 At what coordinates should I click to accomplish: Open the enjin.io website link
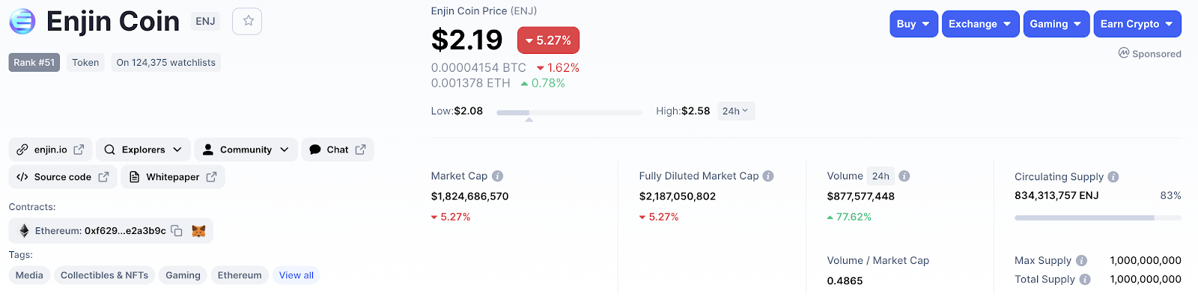pyautogui.click(x=51, y=150)
